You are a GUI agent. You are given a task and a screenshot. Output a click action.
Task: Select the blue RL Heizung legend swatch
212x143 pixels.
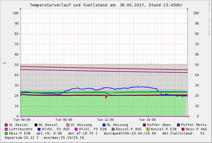(x=104, y=125)
